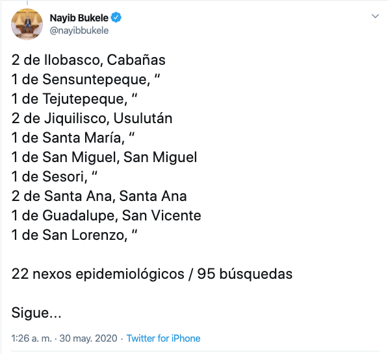Click '1 de San Miguel, San Miguel'

tap(104, 158)
